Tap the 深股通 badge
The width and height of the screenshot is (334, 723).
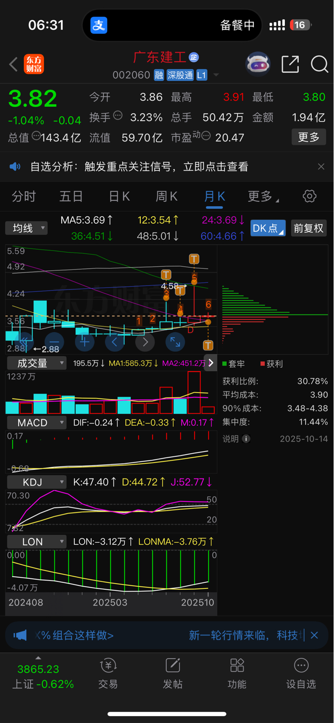[x=180, y=75]
